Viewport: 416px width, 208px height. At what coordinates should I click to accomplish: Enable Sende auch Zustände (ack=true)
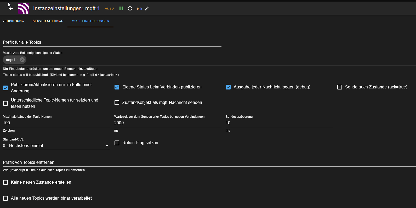[x=340, y=87]
